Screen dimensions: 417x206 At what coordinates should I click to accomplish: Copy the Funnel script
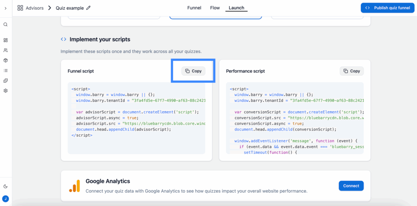point(193,71)
